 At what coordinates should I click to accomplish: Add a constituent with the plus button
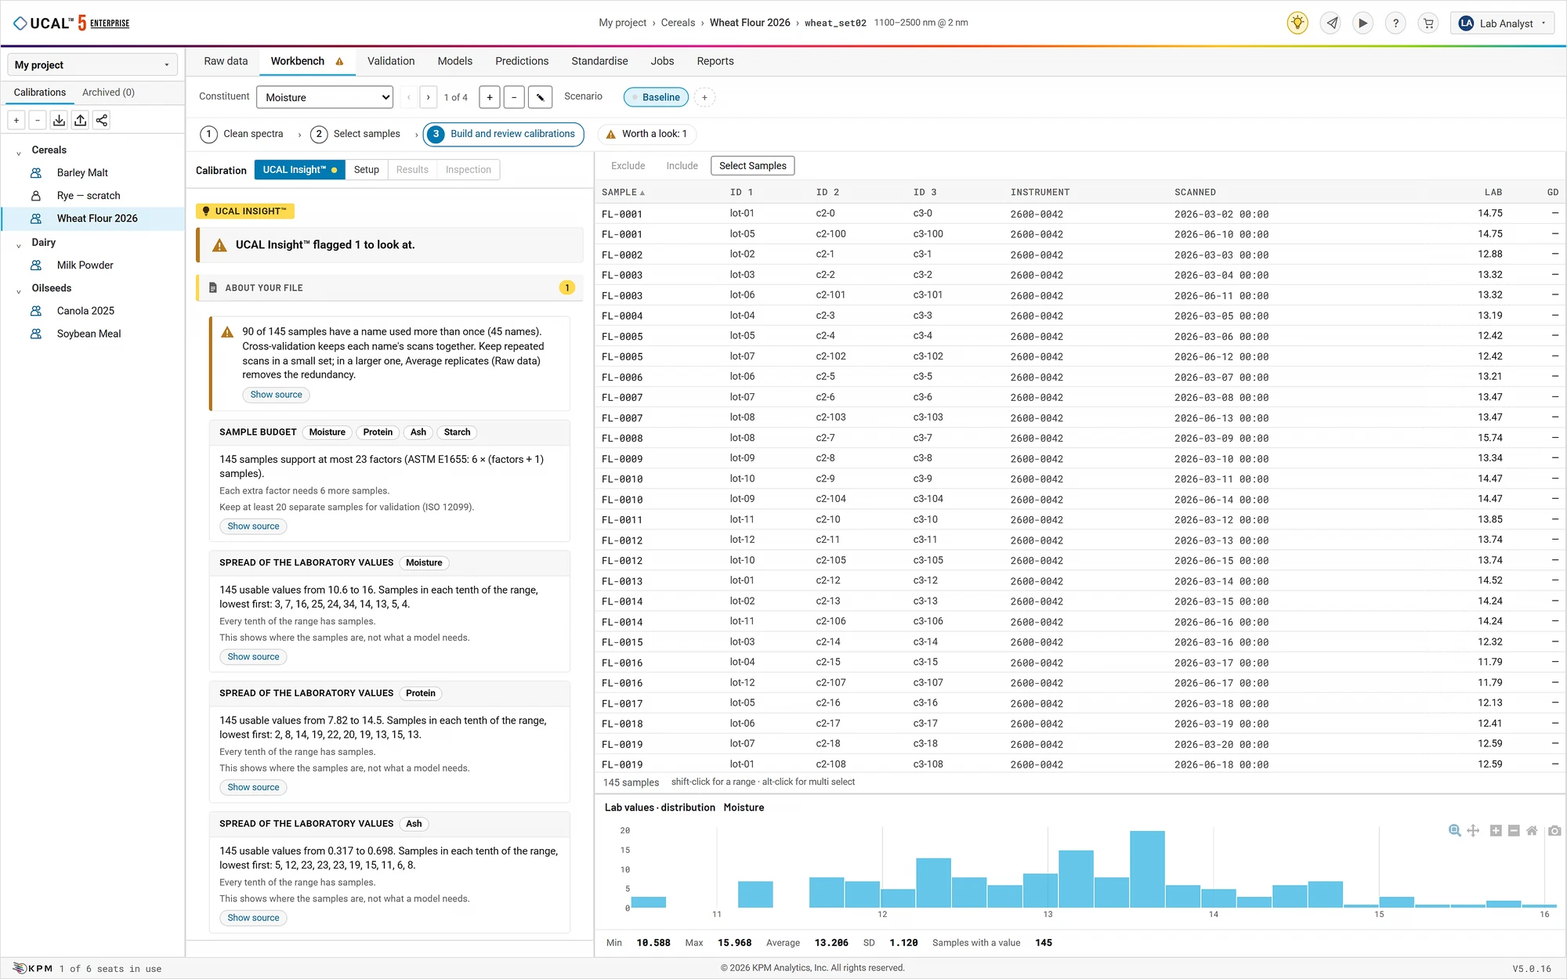[490, 97]
